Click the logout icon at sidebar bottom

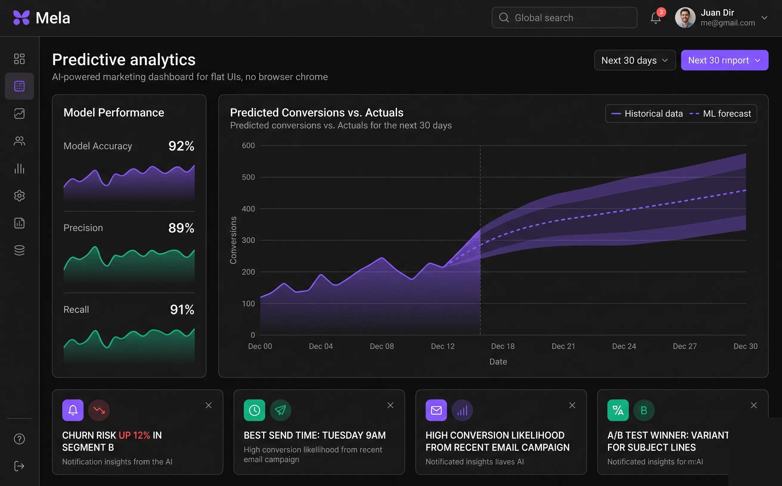click(x=19, y=466)
